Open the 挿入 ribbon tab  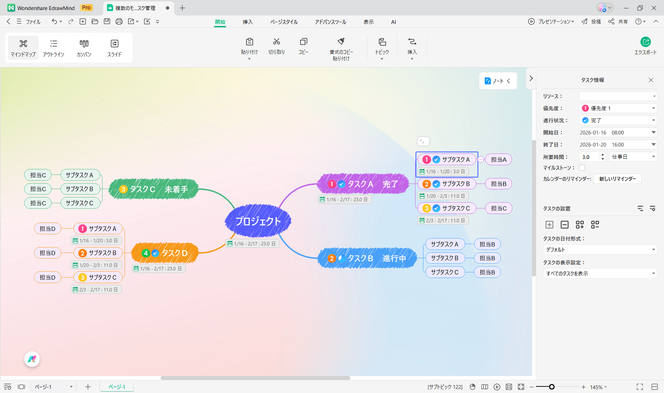(x=248, y=22)
